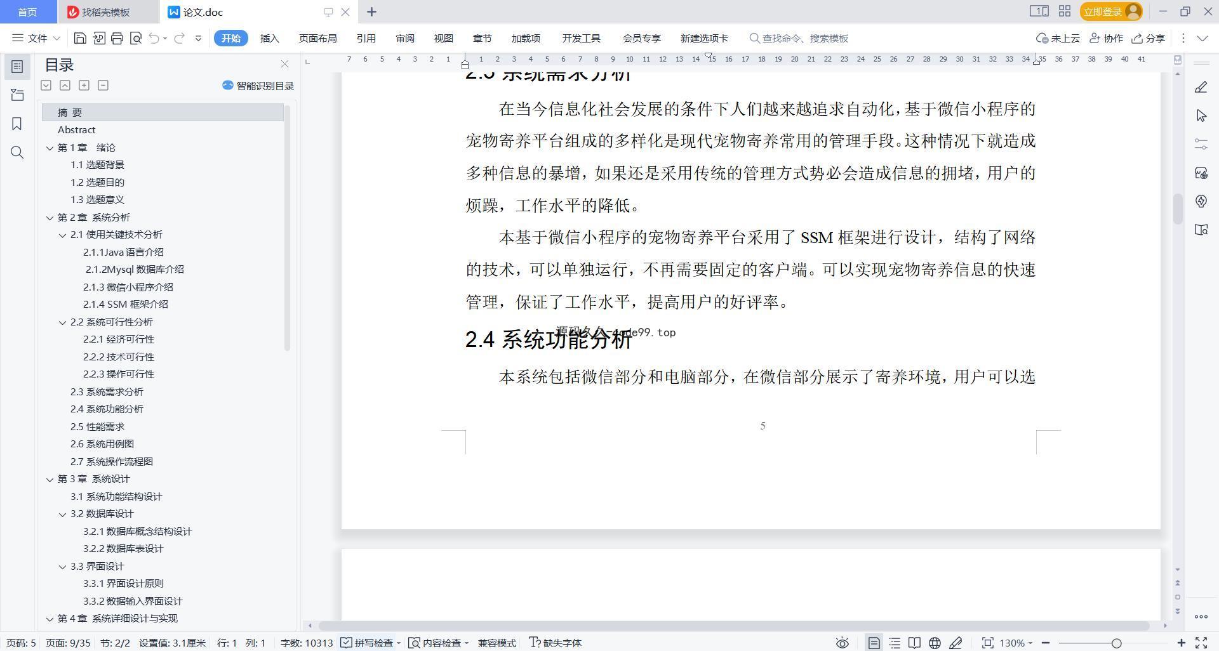Switch to 插入 ribbon tab
Screen dimensions: 1219x651
(270, 38)
